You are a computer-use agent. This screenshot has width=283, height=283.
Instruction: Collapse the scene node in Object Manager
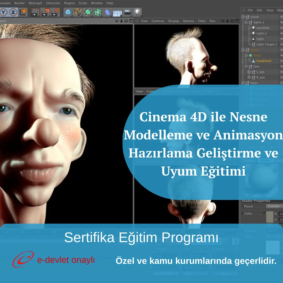tap(243, 17)
